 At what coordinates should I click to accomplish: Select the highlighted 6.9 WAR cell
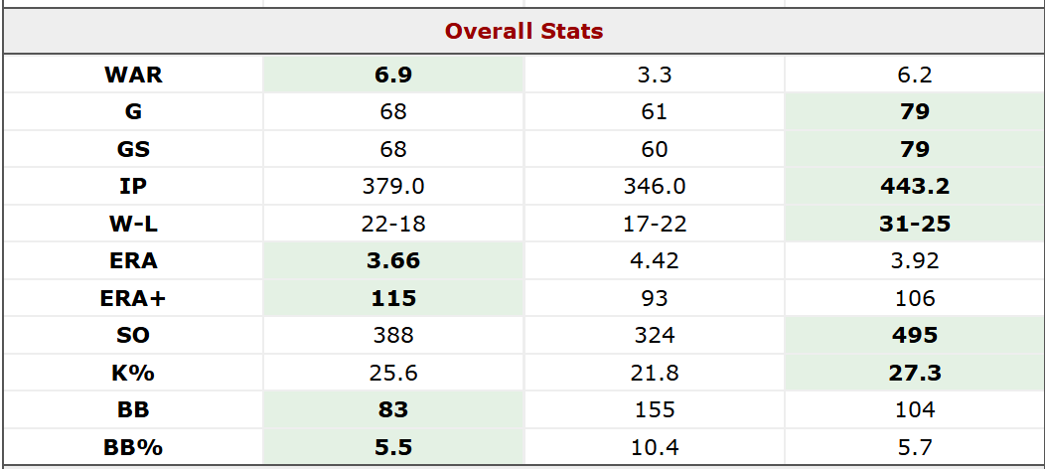393,75
